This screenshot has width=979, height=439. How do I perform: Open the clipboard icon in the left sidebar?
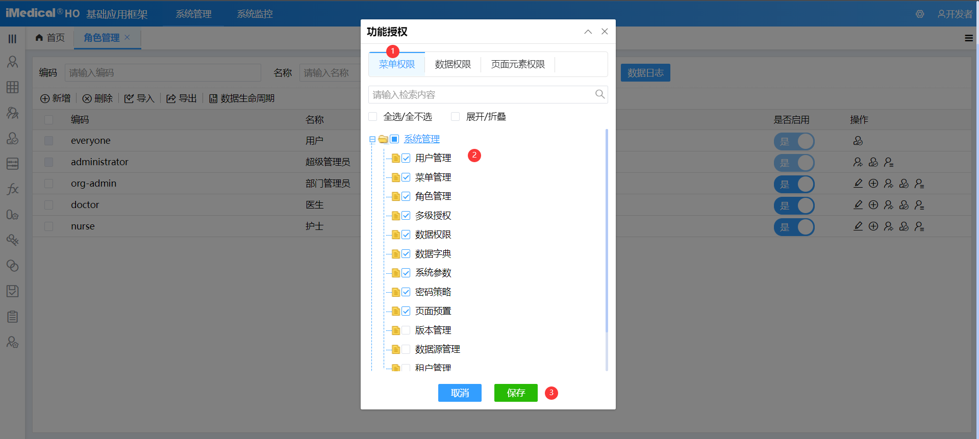point(13,317)
